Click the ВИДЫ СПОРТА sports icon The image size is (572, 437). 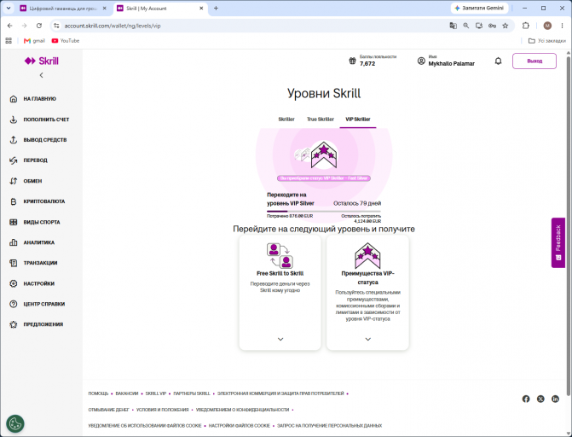14,222
